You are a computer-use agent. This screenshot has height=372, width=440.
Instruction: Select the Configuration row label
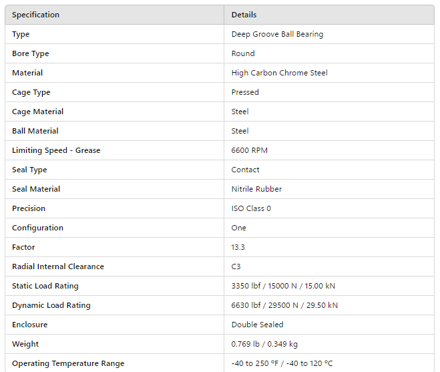tap(37, 228)
